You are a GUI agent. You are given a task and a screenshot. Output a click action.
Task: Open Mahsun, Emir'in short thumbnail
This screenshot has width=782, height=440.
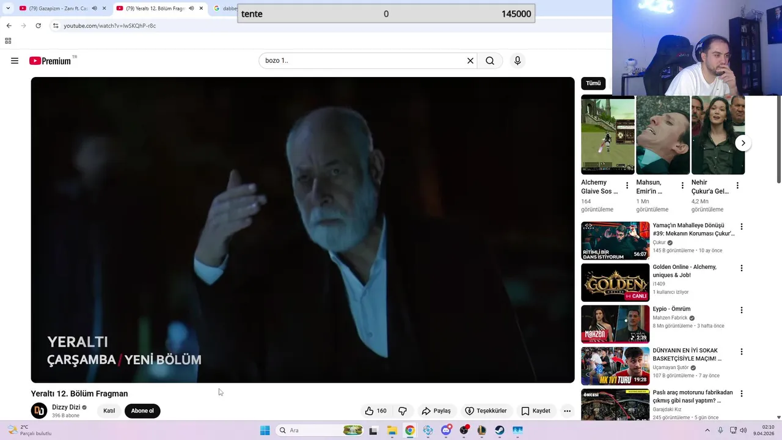663,135
